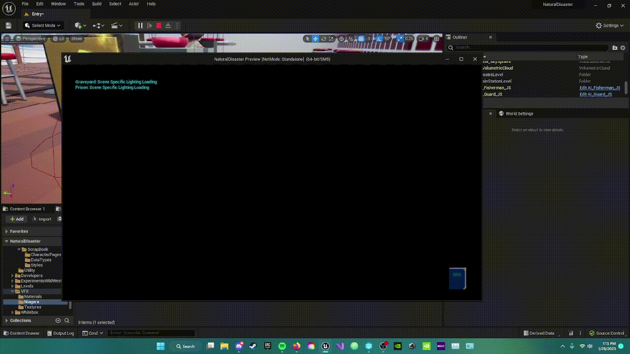Collapse the NaturalDisaster project tree
The height and width of the screenshot is (354, 630).
(6, 241)
